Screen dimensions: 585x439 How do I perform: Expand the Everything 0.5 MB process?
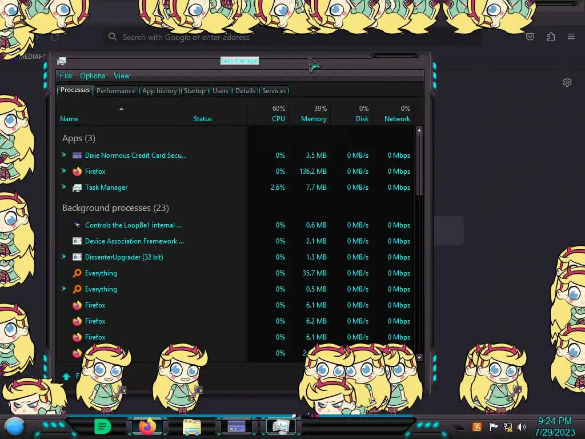coord(63,289)
